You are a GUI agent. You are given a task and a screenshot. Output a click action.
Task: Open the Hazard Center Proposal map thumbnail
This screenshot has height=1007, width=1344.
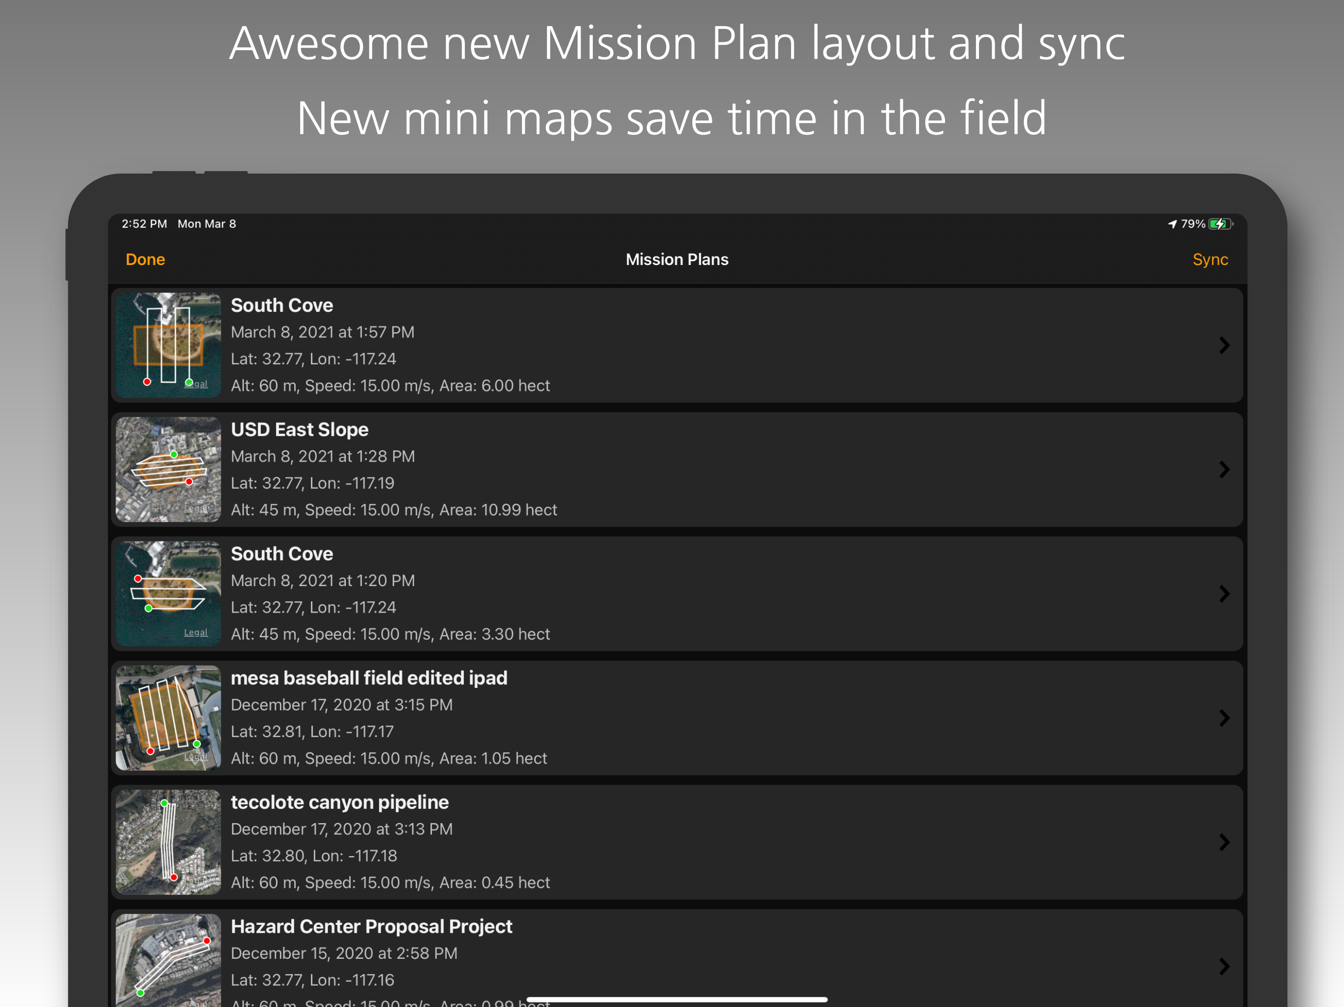(x=168, y=960)
